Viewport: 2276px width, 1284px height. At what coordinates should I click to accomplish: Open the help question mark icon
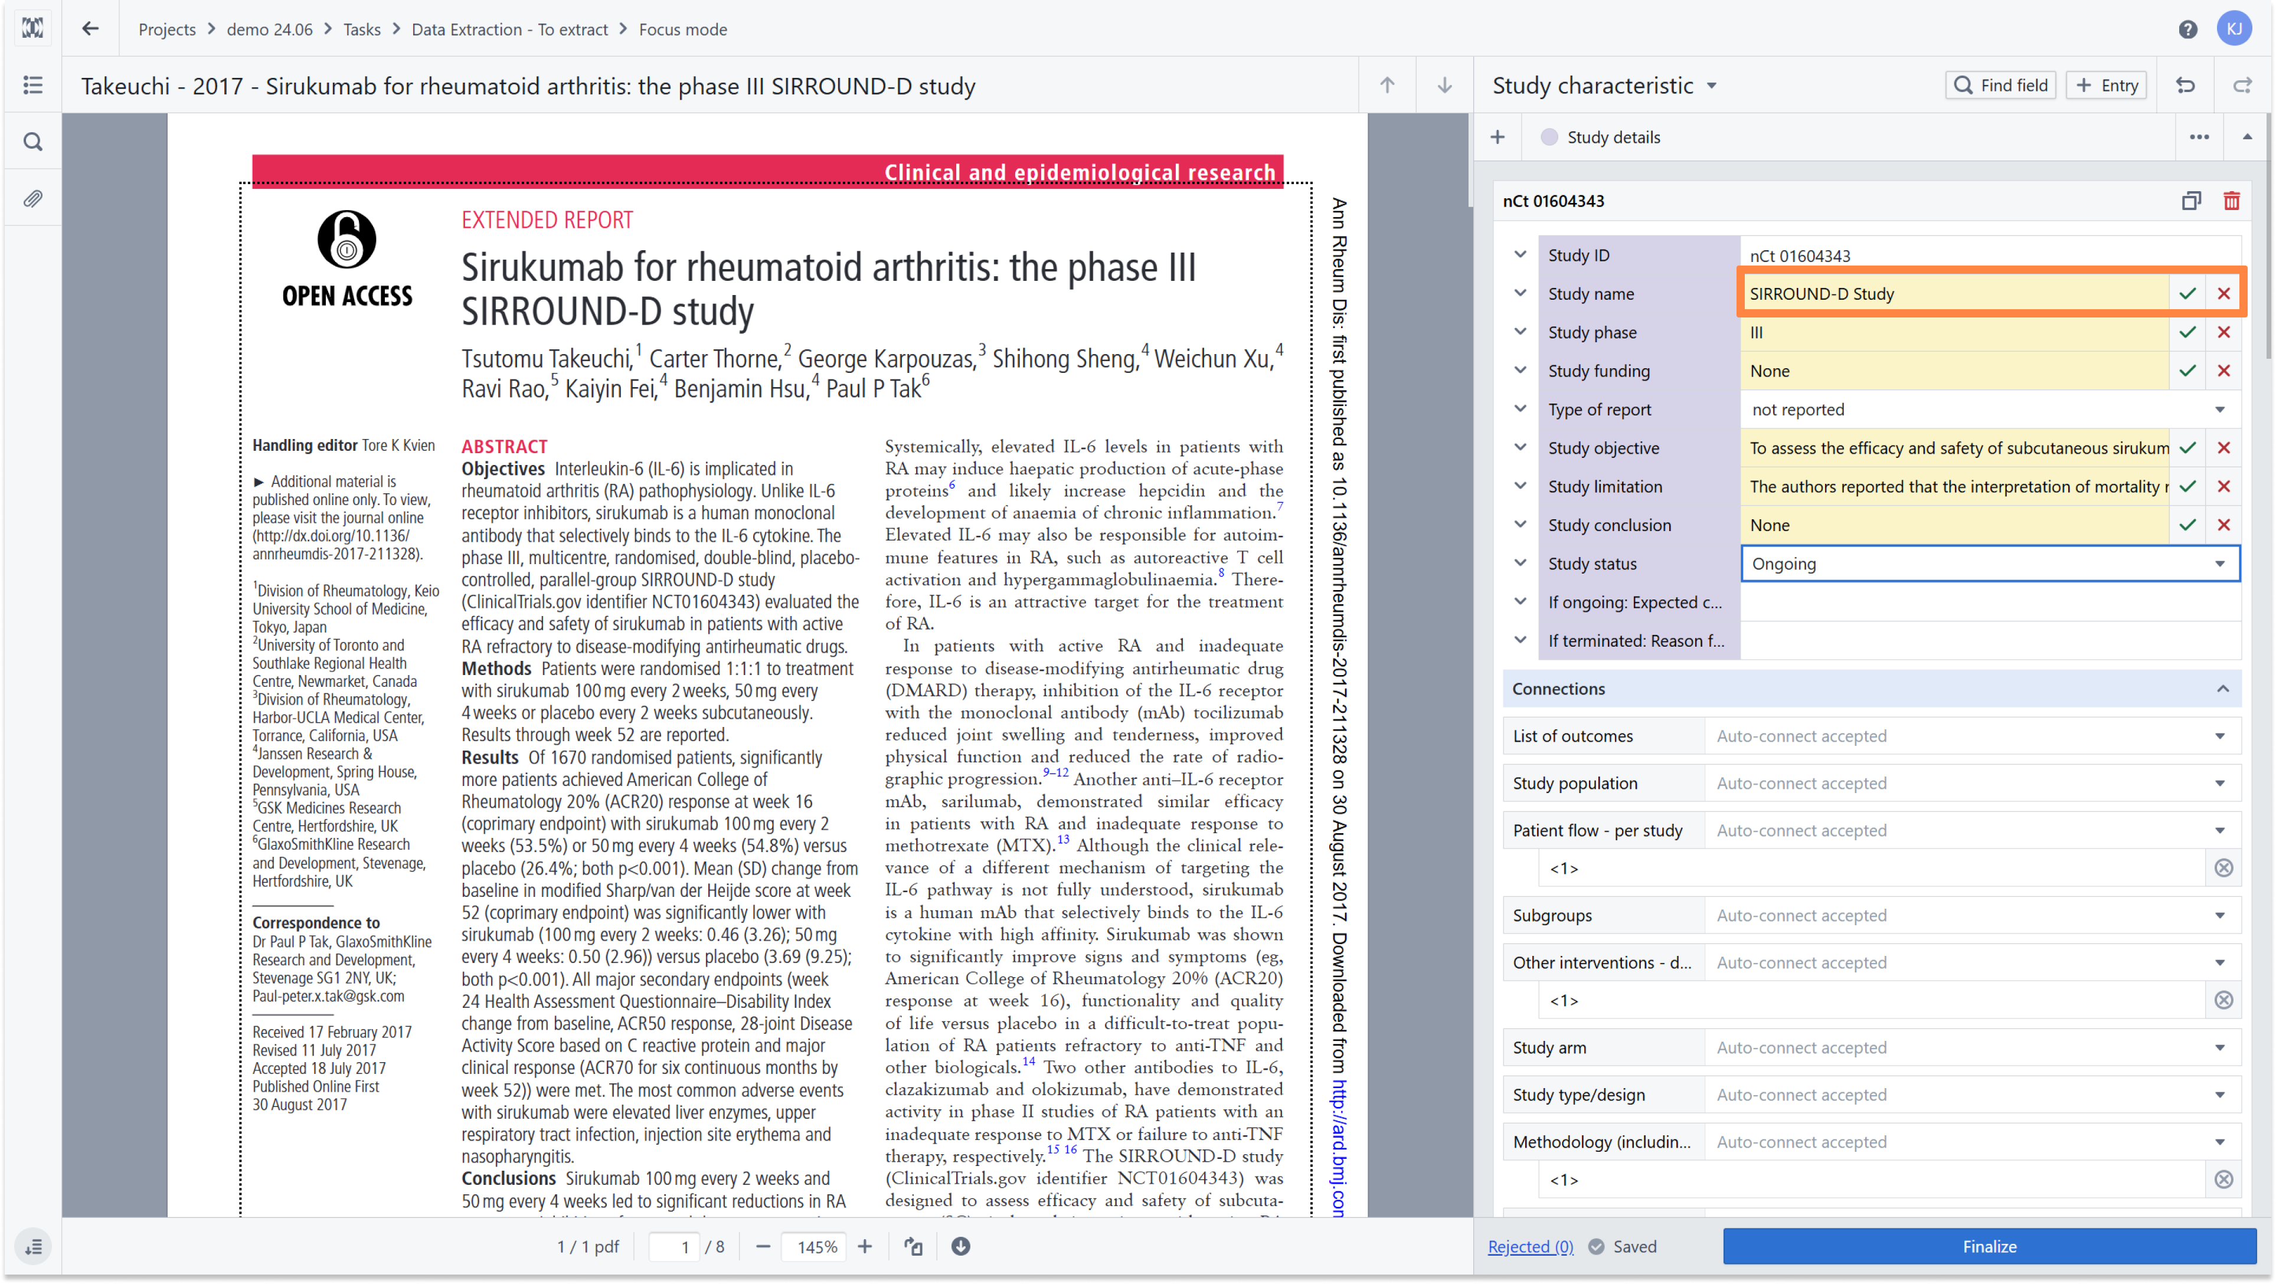(2187, 29)
